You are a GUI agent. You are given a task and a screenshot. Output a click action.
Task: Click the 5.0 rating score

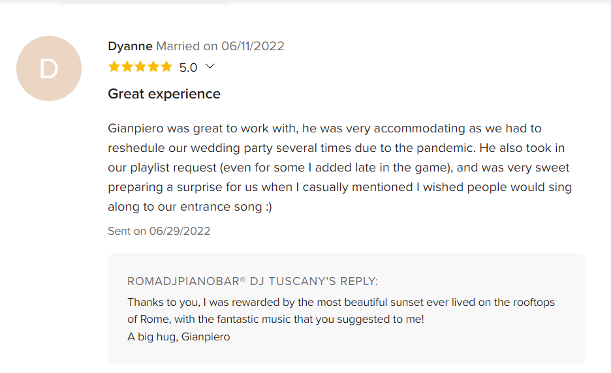[188, 67]
